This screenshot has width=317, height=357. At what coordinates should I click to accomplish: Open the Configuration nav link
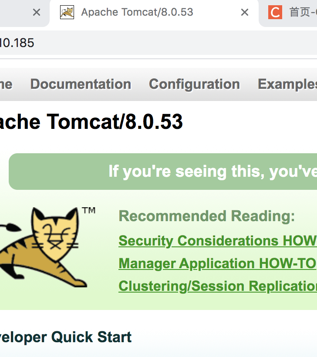point(194,84)
